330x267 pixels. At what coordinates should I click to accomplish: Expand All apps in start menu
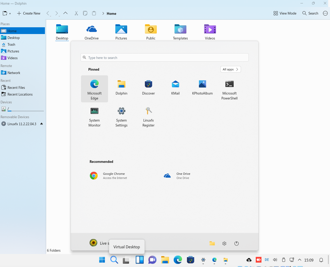[231, 69]
